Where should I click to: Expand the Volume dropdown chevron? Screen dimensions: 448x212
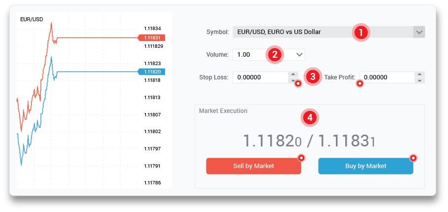pos(300,54)
